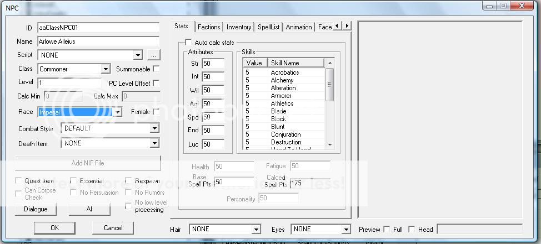
Task: Open the Class dropdown showing Commoner
Action: (x=106, y=69)
